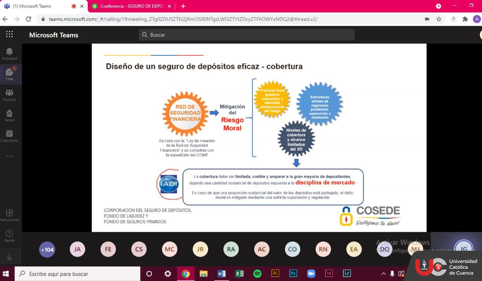Viewport: 482px width, 281px height.
Task: Open camera permission icon in address bar
Action: pos(427,19)
